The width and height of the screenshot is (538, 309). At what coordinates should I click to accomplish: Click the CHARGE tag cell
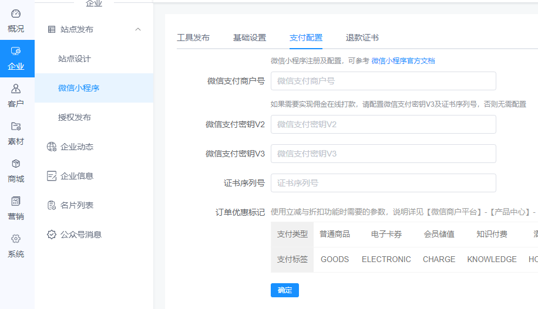[439, 260]
